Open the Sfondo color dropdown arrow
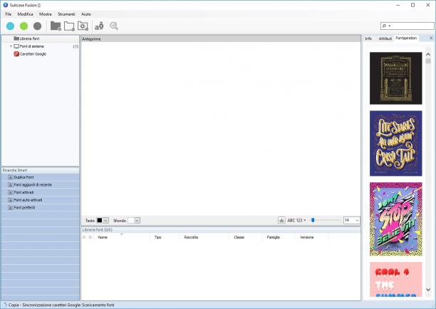The width and height of the screenshot is (436, 309). (137, 220)
